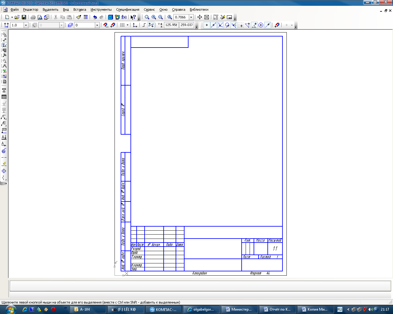Activate the pan view tool

pyautogui.click(x=200, y=17)
